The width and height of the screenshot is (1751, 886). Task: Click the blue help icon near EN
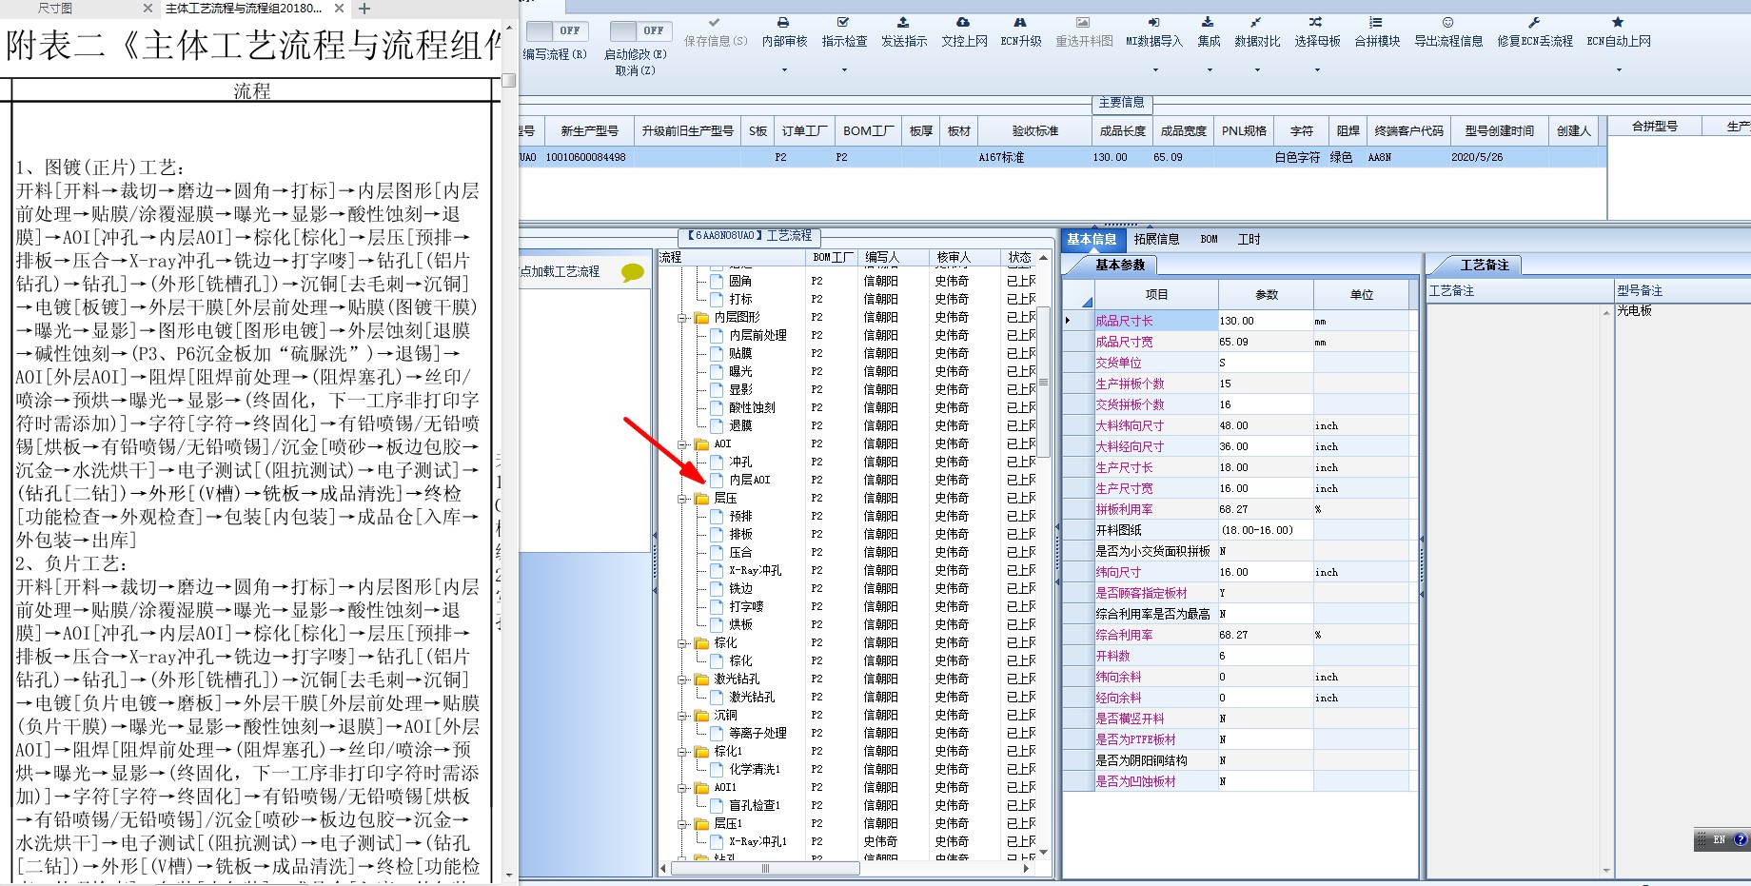pos(1741,839)
